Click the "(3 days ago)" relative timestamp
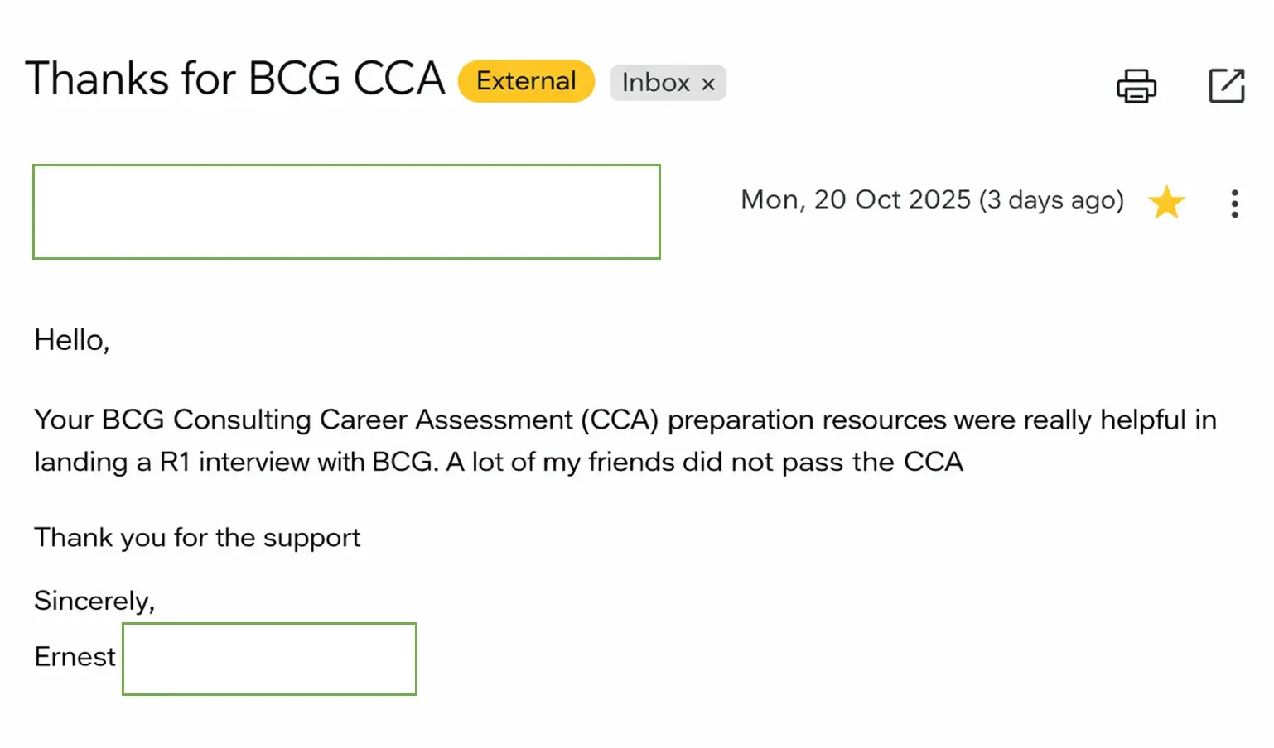 pyautogui.click(x=1050, y=200)
